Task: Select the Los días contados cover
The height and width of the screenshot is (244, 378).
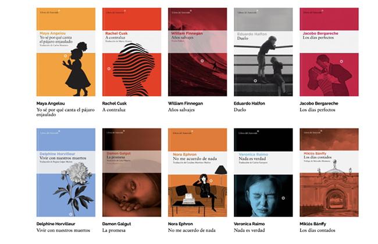Action: click(329, 173)
